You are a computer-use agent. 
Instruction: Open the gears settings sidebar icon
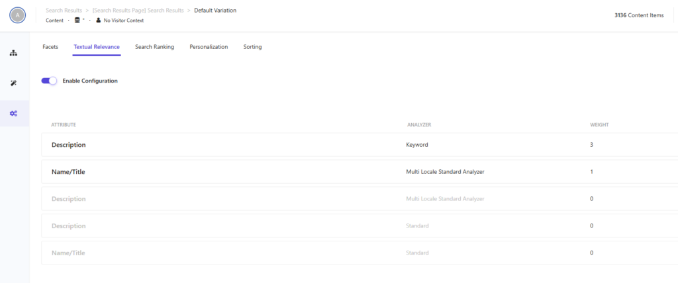tap(14, 114)
